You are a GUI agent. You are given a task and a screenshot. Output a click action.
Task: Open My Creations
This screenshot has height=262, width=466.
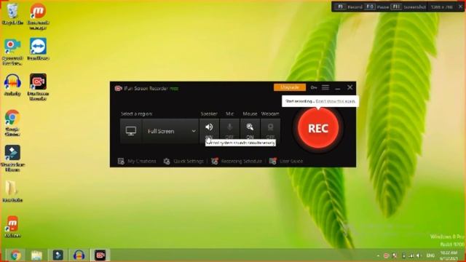click(137, 161)
